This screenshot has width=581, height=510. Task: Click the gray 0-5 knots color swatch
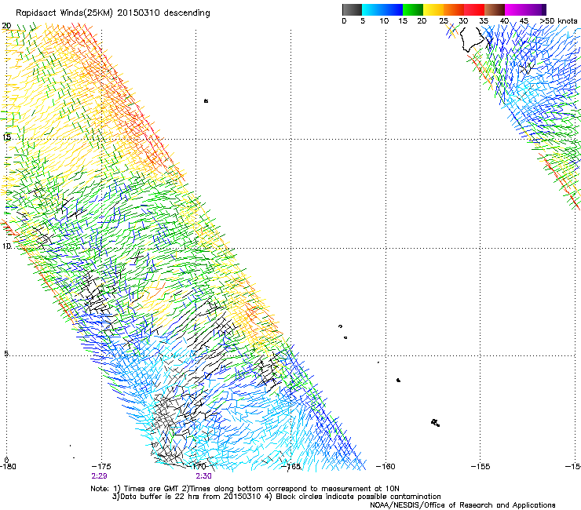[352, 9]
